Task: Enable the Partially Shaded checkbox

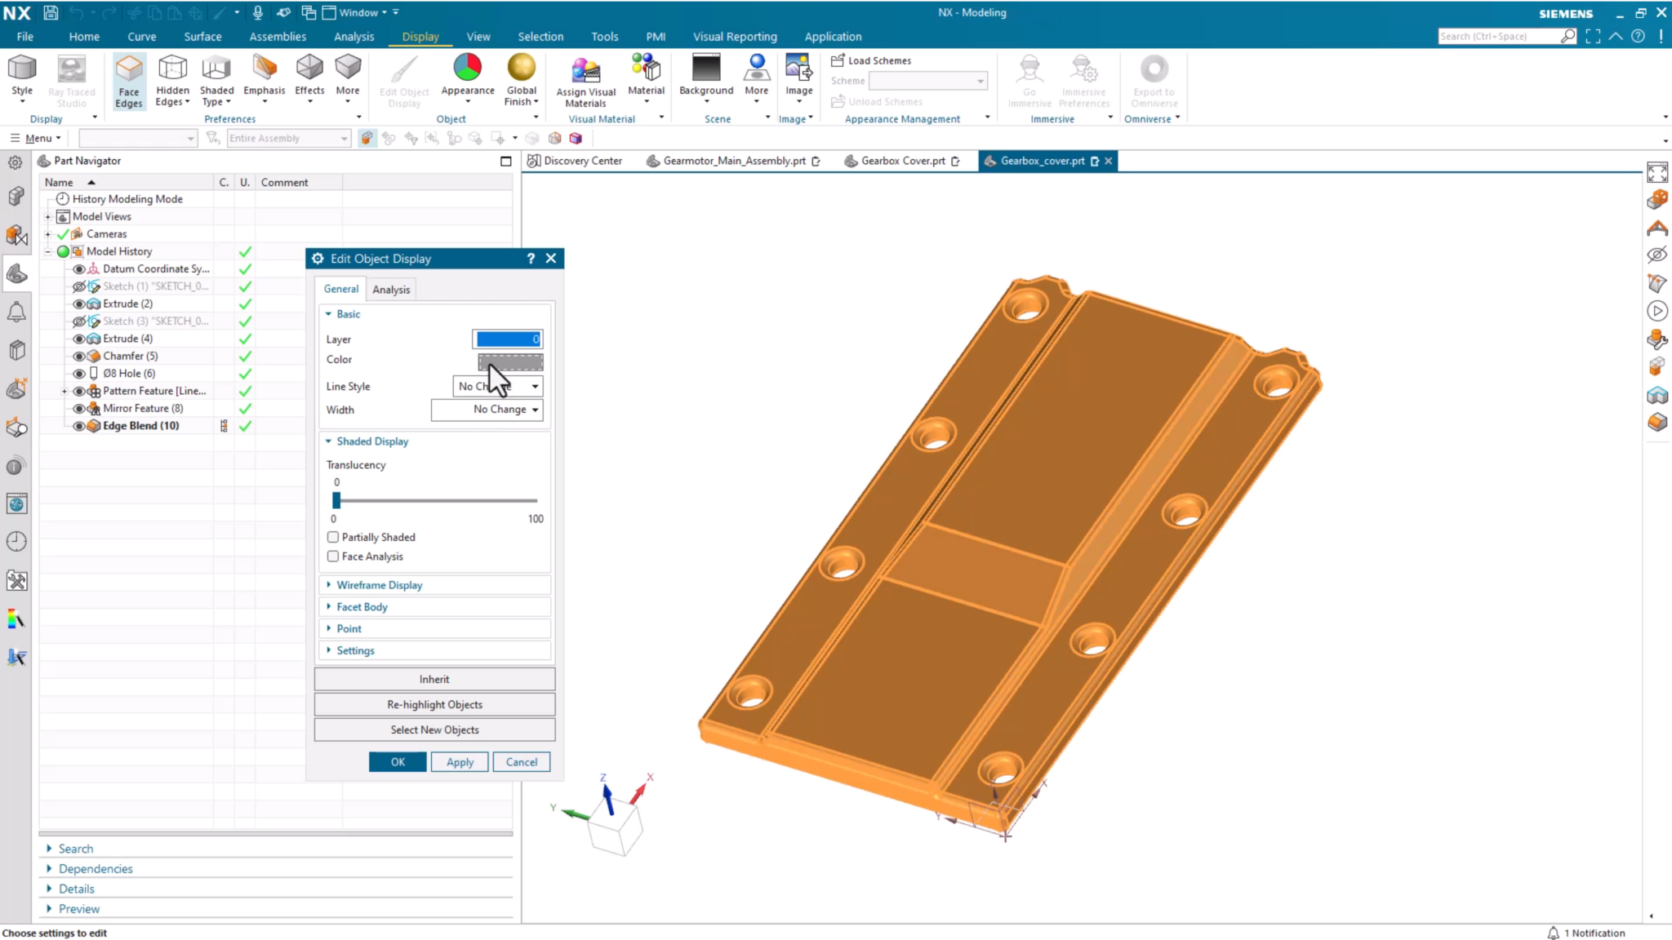Action: click(333, 537)
